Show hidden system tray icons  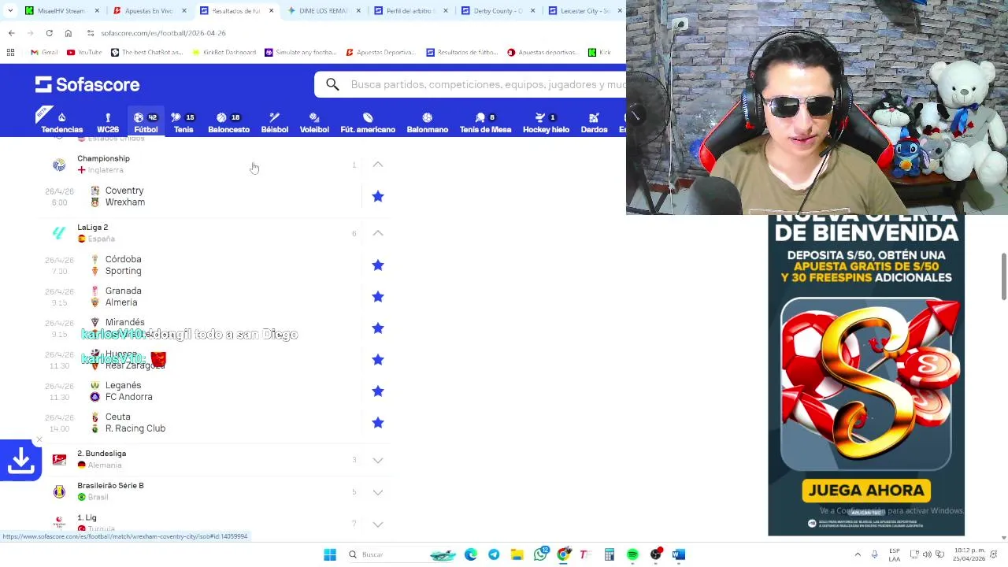[x=858, y=554]
